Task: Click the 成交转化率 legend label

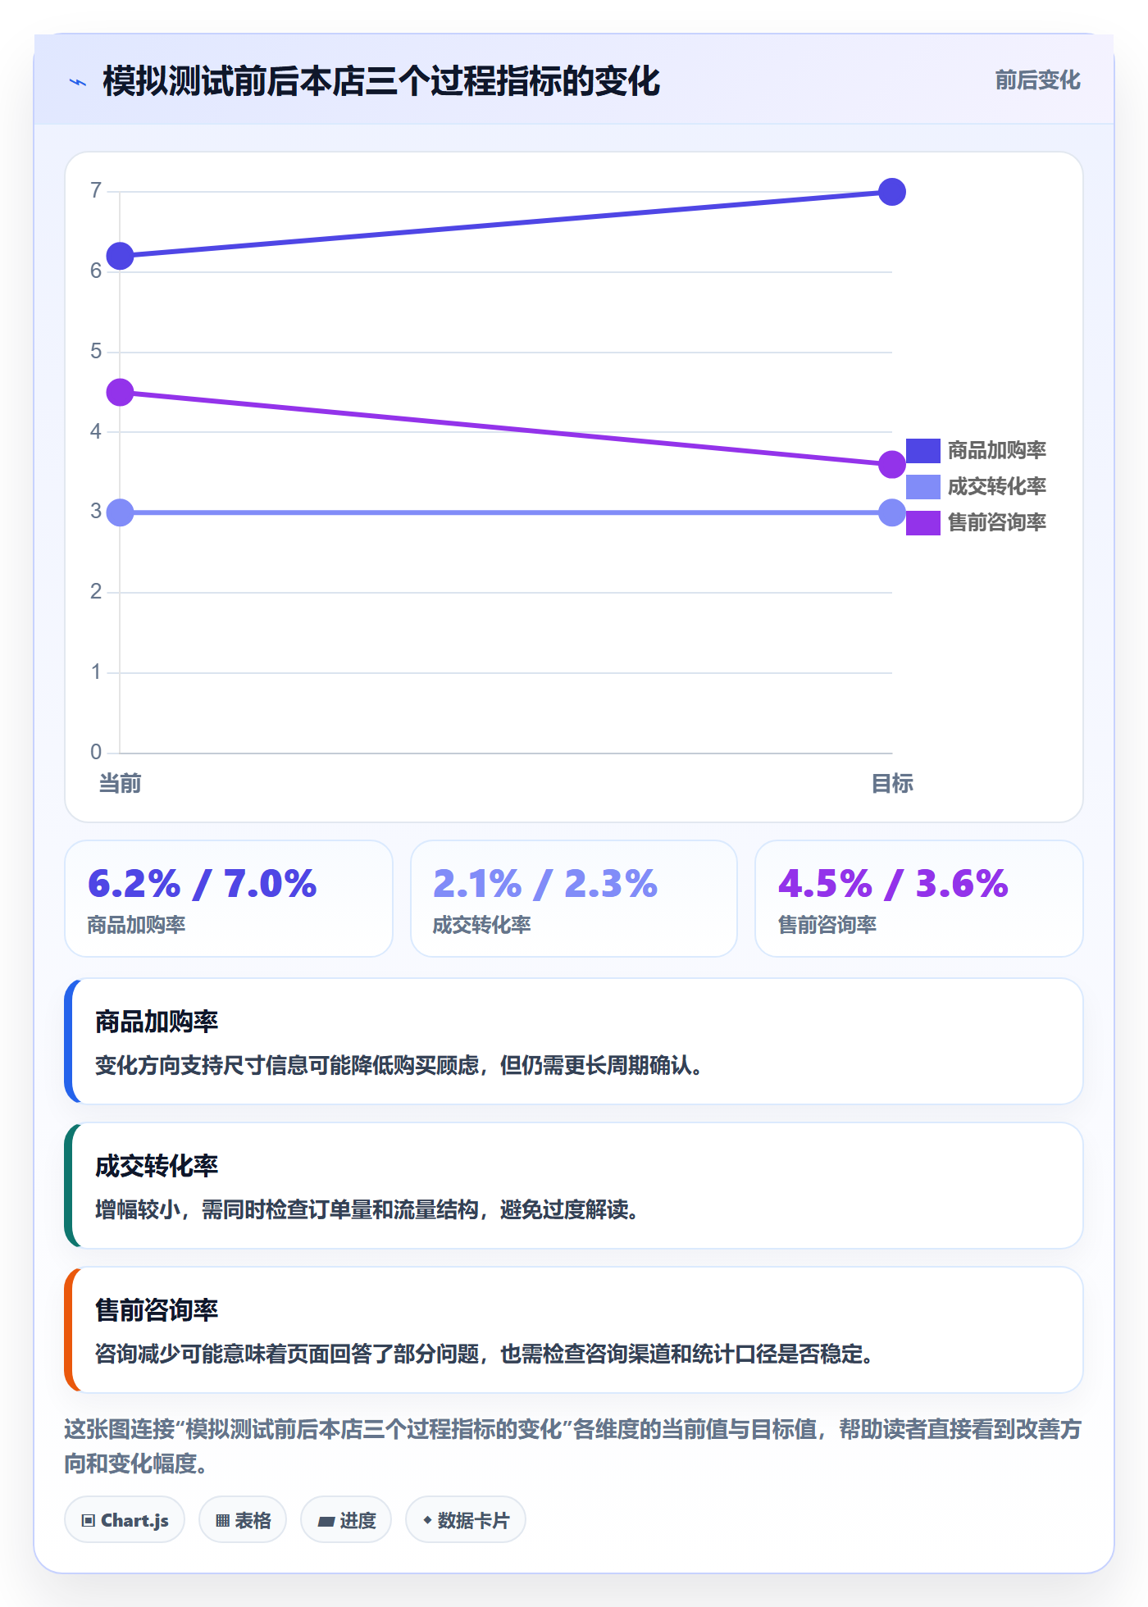Action: pyautogui.click(x=996, y=486)
